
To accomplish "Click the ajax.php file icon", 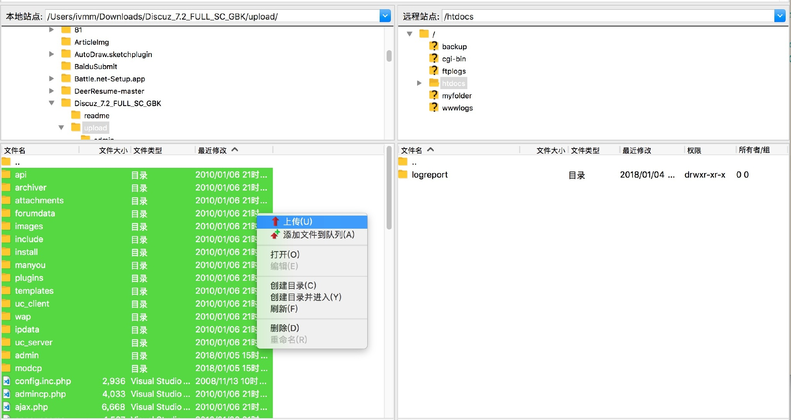I will pos(7,407).
